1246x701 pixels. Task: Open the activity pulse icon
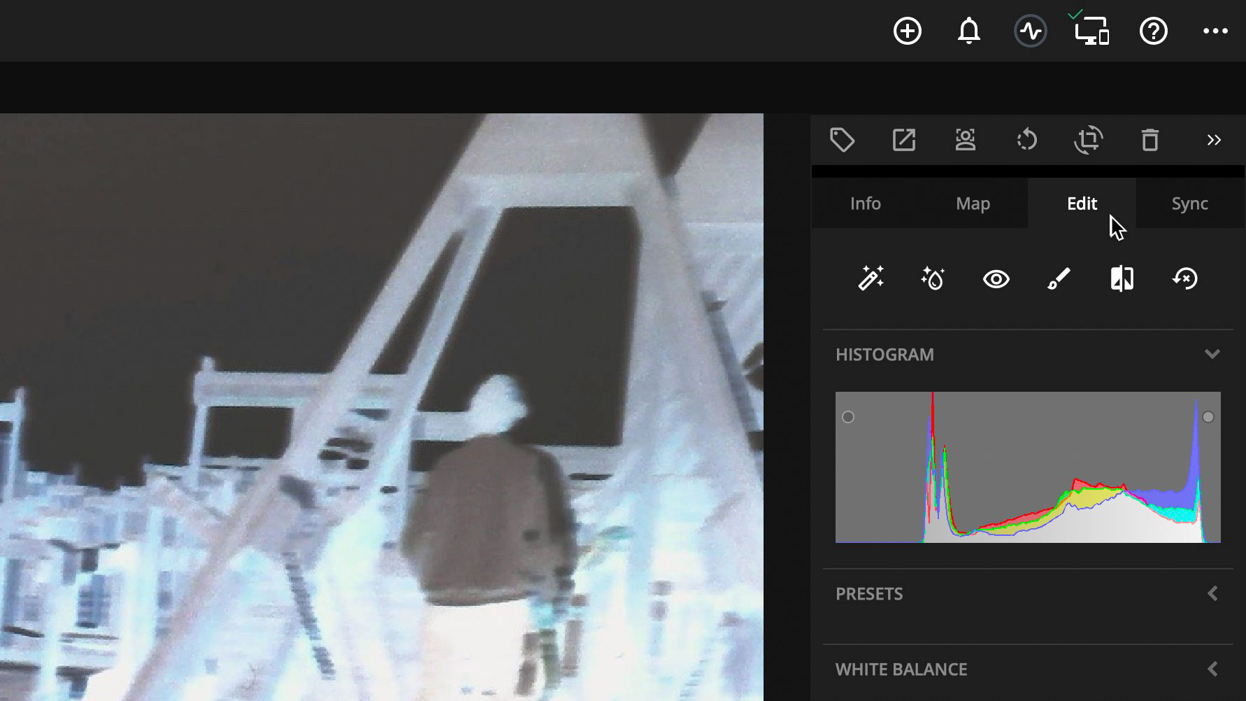1030,31
